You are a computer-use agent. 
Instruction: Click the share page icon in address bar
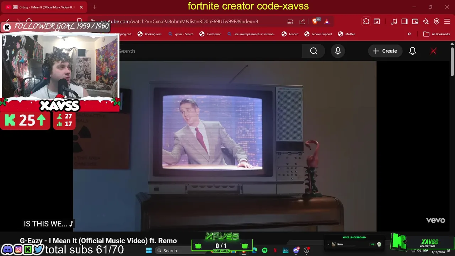(302, 21)
